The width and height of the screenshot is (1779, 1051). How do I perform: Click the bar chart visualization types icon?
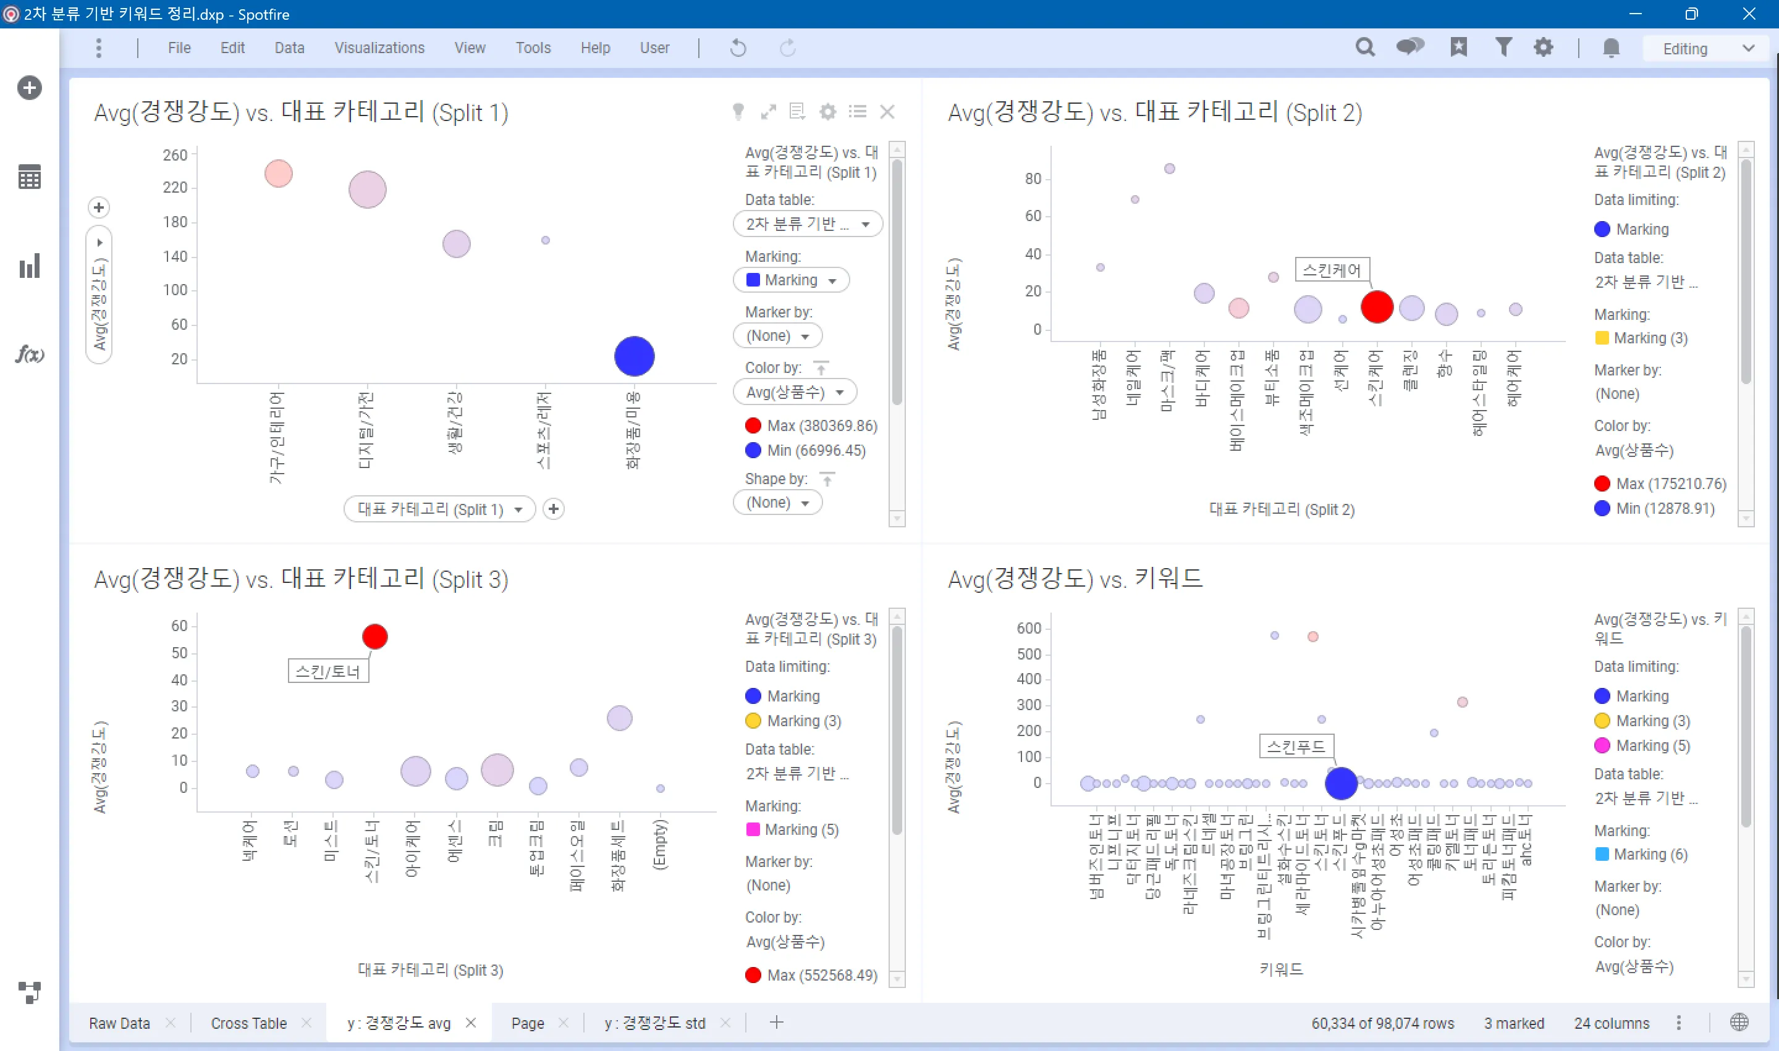pos(29,266)
